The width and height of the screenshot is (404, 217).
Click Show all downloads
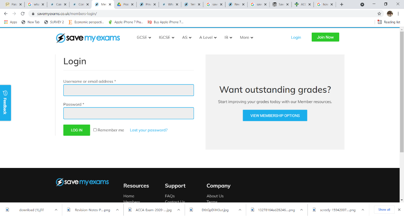tap(384, 210)
